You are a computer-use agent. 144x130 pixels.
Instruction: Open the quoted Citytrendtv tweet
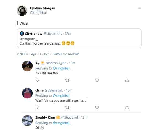(79, 38)
